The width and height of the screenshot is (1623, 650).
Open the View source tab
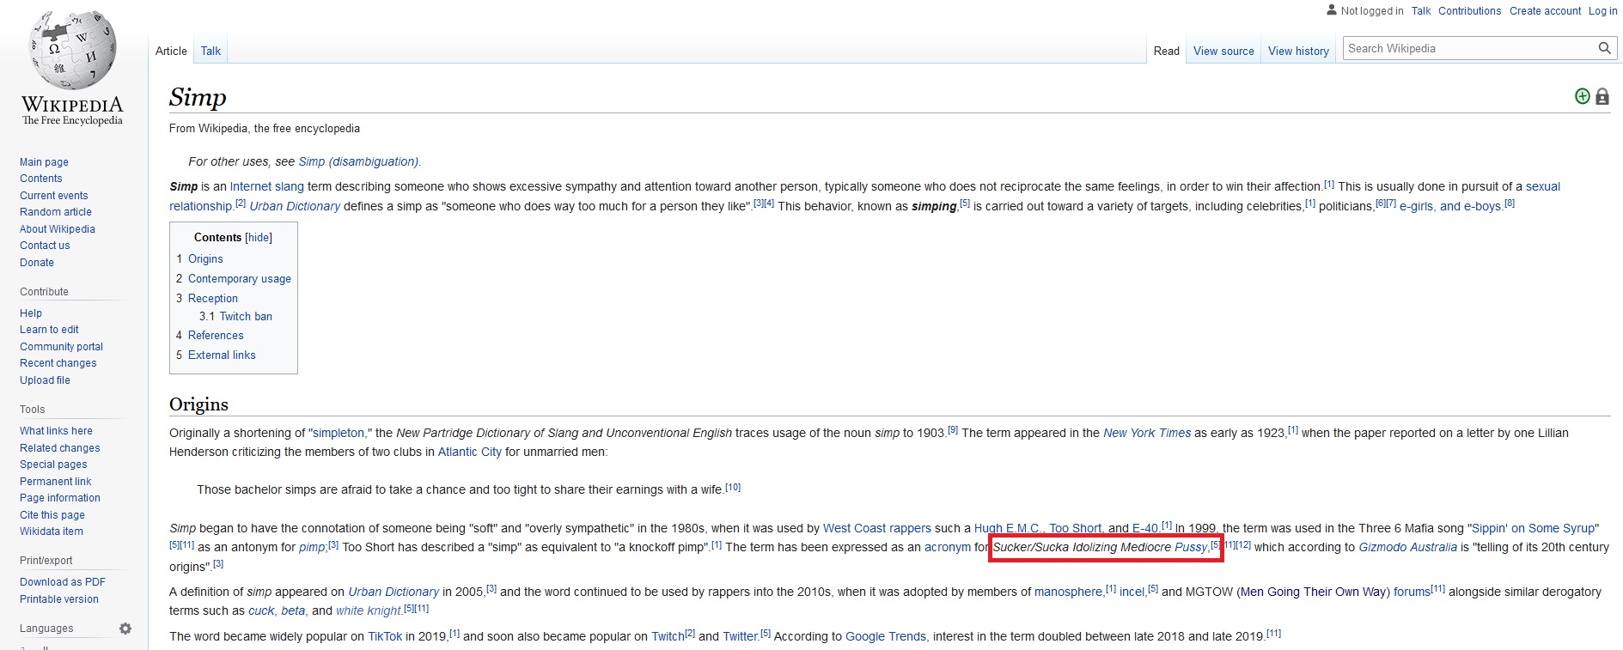coord(1223,52)
